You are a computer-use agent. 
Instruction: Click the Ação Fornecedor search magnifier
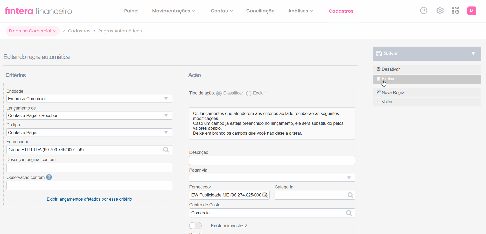click(266, 195)
